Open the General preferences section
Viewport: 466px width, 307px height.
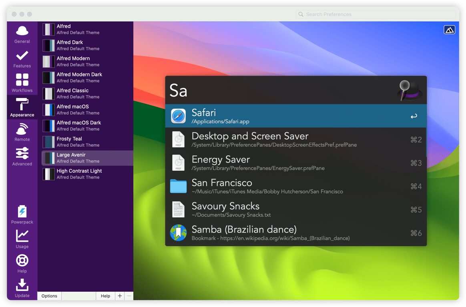pyautogui.click(x=22, y=34)
